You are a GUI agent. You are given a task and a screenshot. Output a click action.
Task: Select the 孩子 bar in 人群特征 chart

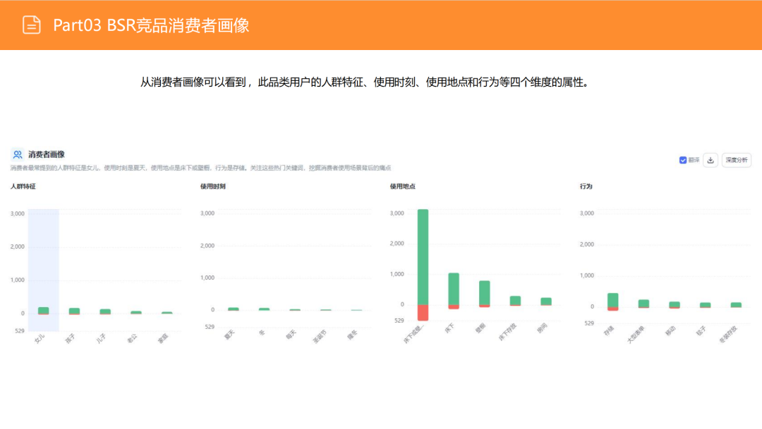74,311
